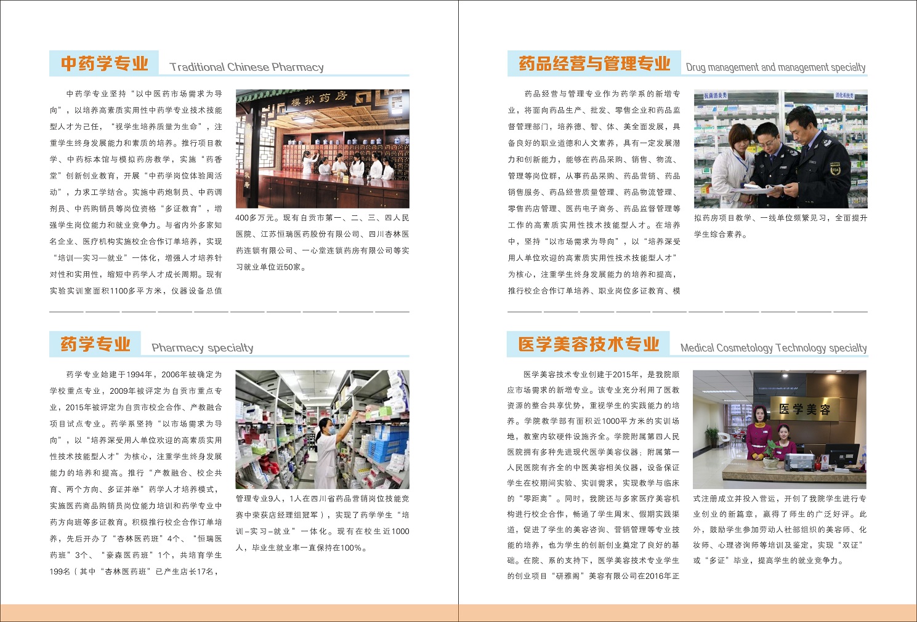917x622 pixels.
Task: Select the Medical Cosmetology Technology specialty subtitle
Action: pyautogui.click(x=773, y=348)
